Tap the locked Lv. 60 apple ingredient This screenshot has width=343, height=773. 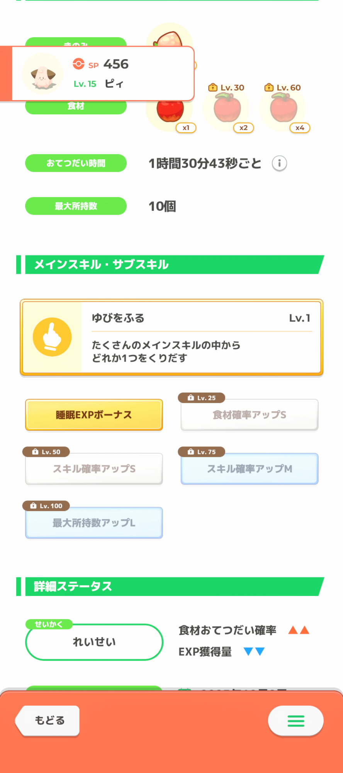tap(284, 109)
